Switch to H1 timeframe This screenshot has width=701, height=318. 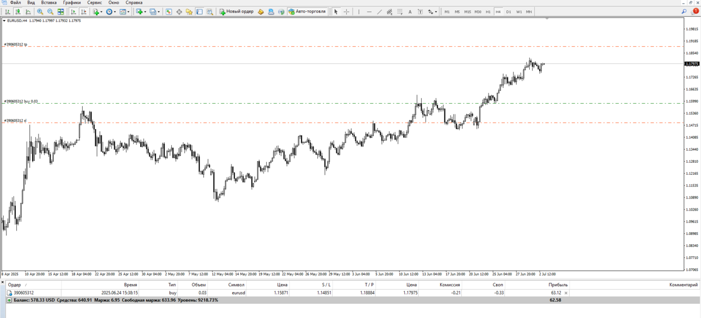(x=488, y=11)
